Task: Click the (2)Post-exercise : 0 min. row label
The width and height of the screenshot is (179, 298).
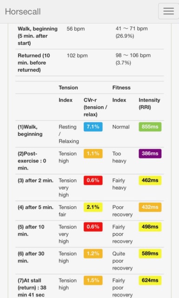Action: point(32,161)
